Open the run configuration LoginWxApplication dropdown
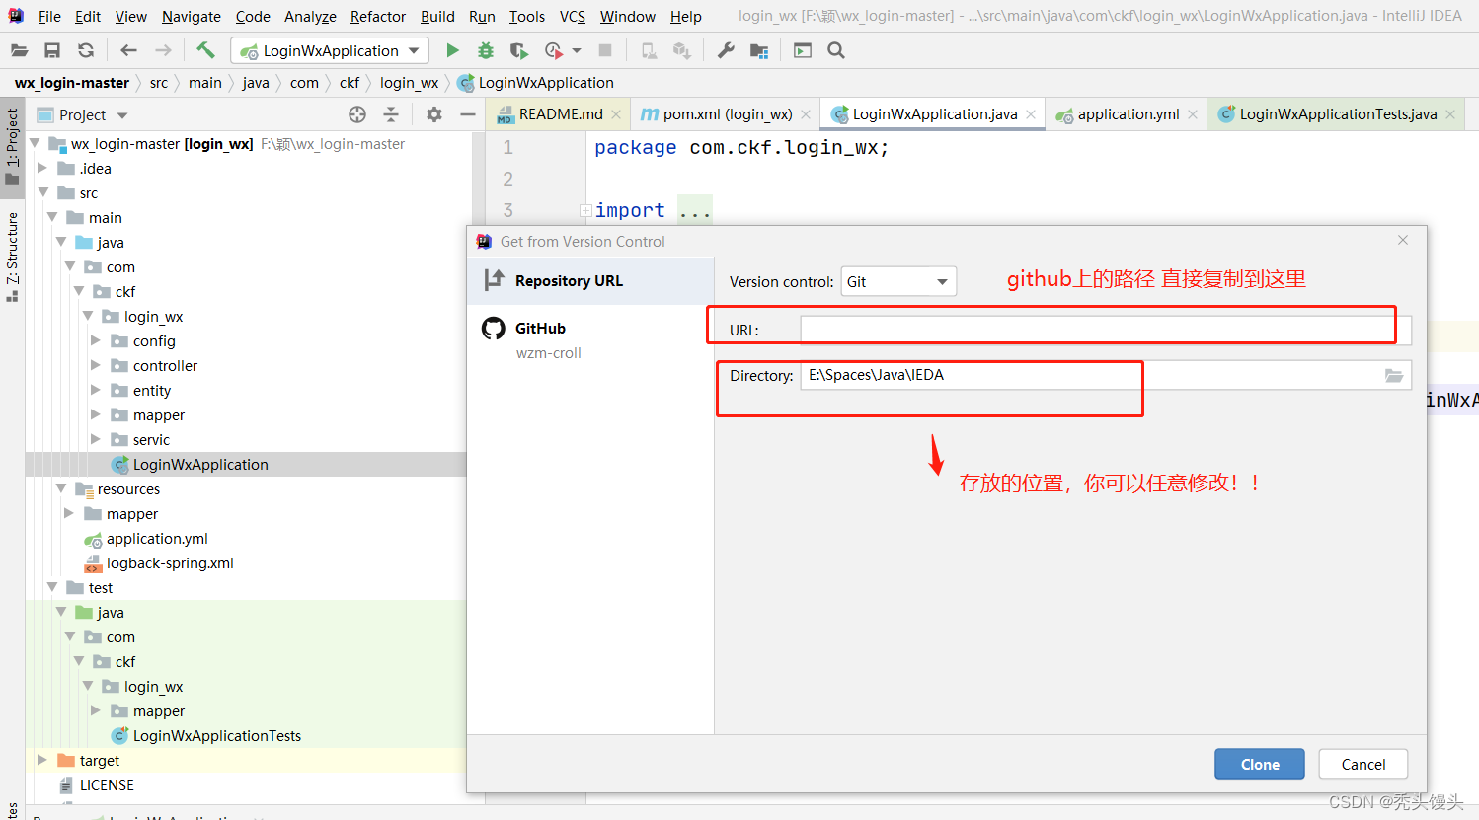 tap(330, 50)
